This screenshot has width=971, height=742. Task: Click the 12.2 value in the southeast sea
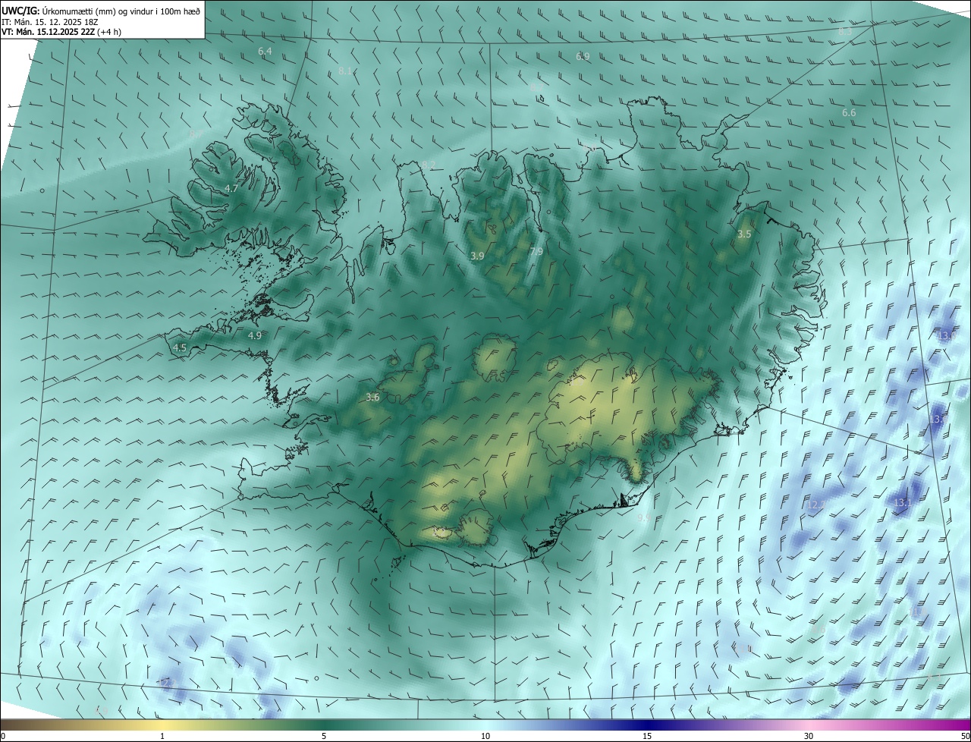coord(815,505)
